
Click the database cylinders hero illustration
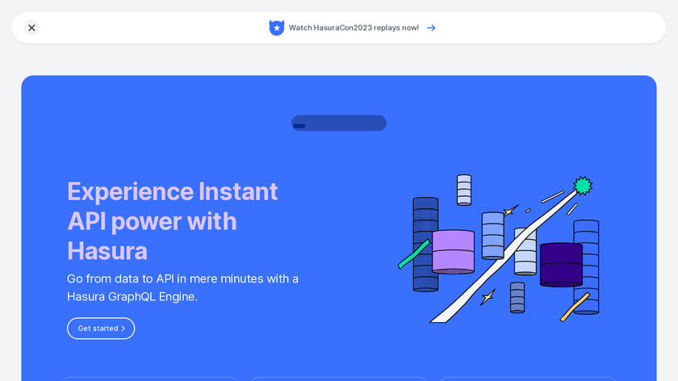[499, 249]
